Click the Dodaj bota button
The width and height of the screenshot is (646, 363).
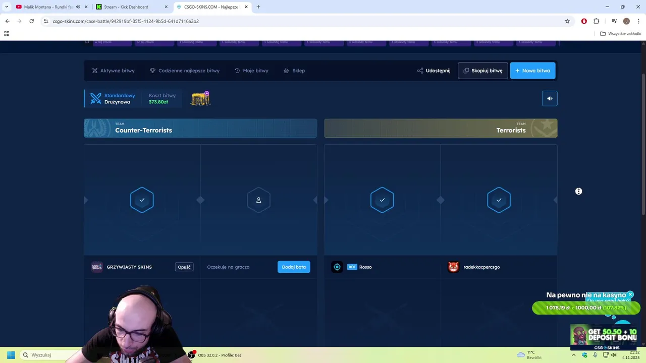pos(294,267)
